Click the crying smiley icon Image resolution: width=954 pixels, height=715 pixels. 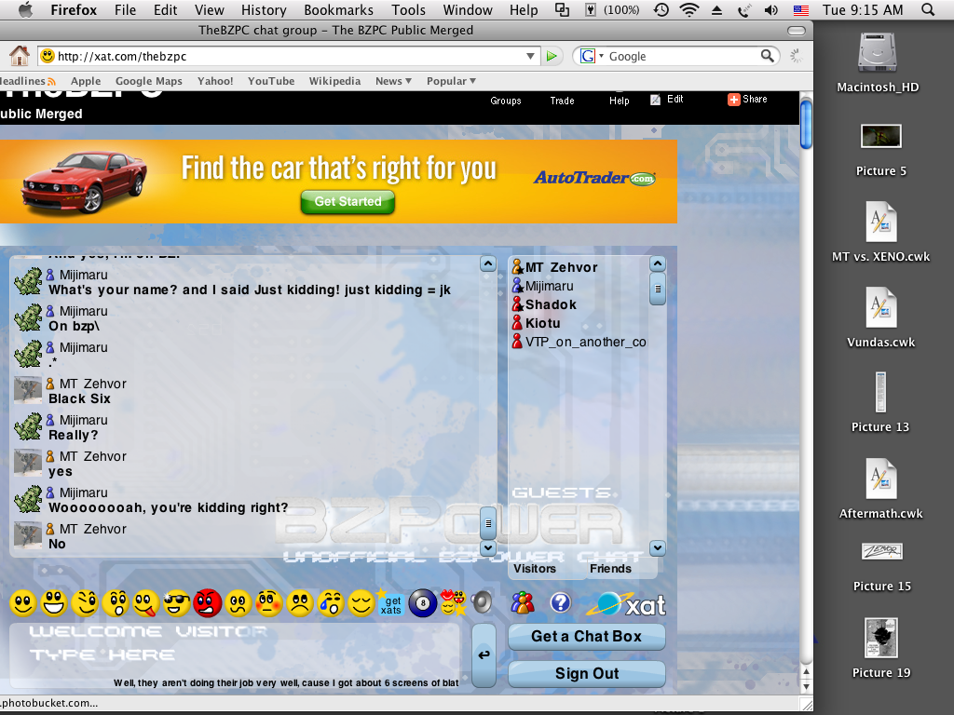tap(331, 603)
